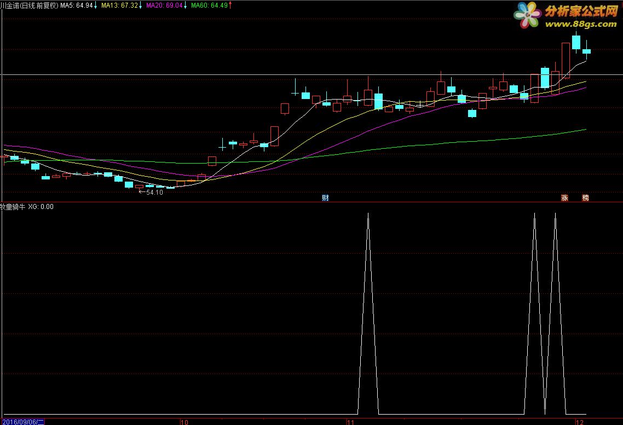Select the MA60: 64.49 moving average label
Viewport: 623px width, 425px height.
(x=211, y=5)
